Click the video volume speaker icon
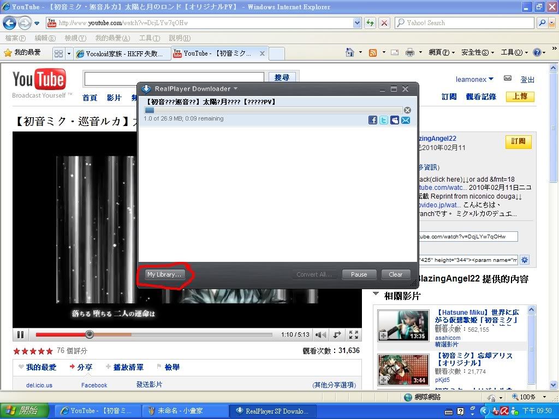This screenshot has width=559, height=419. [x=320, y=334]
